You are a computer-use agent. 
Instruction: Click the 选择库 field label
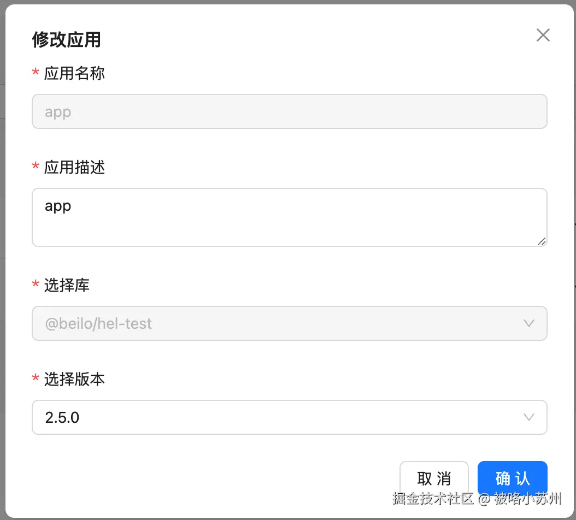(67, 285)
